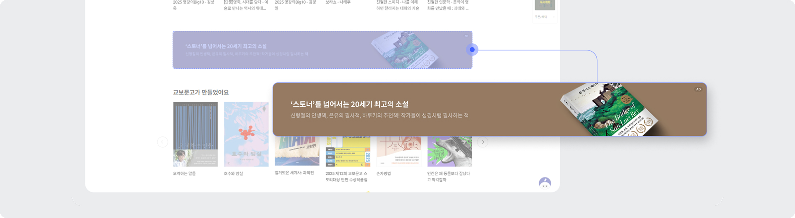Click '인간은 왜 동물보다 잘났다고 착각할까' title
795x218 pixels.
tap(449, 176)
